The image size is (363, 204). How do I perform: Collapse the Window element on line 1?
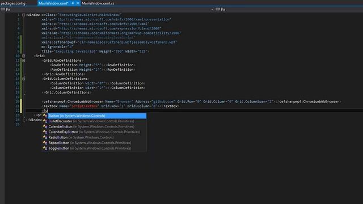(x=24, y=15)
